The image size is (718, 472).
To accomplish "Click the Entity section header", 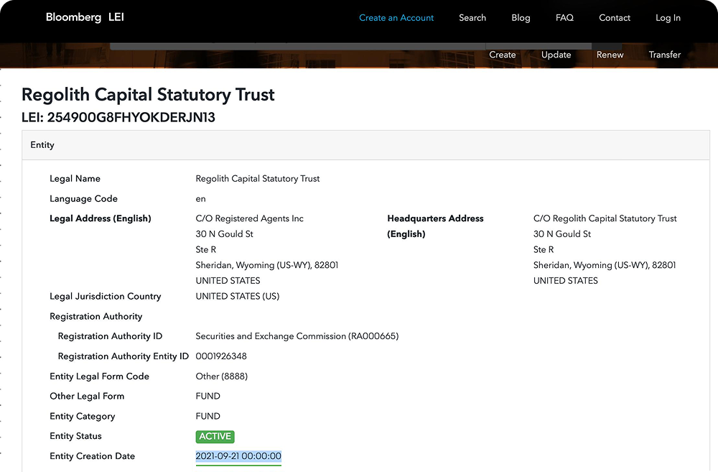I will click(x=366, y=145).
